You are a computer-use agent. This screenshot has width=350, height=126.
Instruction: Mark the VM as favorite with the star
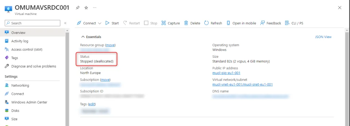[x=86, y=8]
